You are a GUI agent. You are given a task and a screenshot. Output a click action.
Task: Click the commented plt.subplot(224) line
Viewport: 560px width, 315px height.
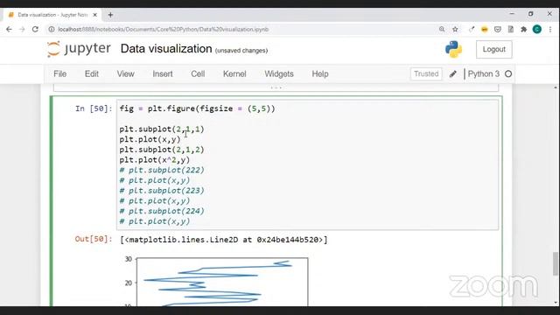pos(161,211)
